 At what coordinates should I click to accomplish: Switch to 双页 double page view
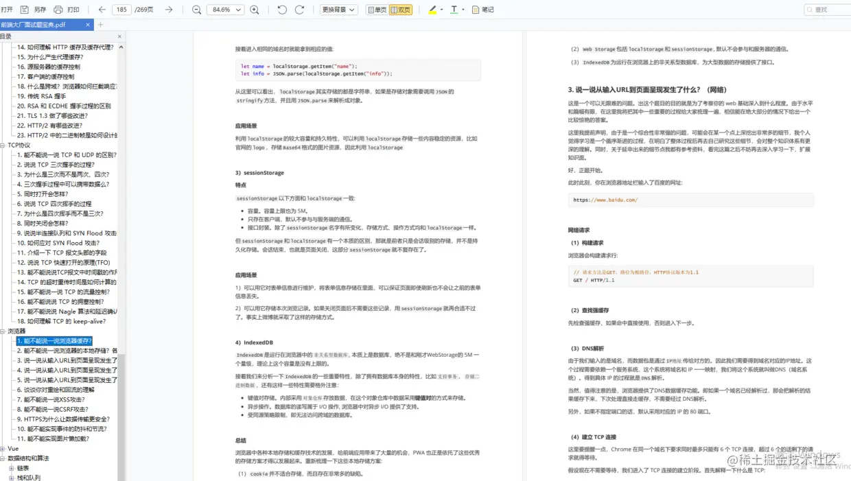[x=401, y=10]
